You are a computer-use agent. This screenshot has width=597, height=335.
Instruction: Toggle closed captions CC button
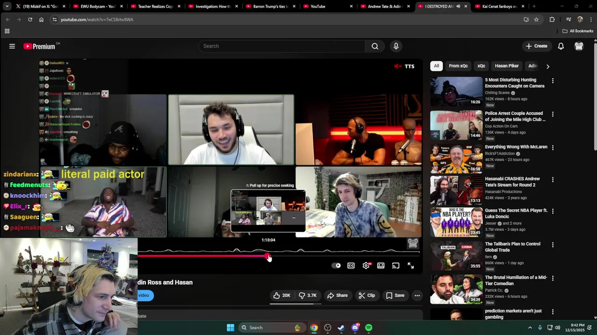click(x=351, y=266)
